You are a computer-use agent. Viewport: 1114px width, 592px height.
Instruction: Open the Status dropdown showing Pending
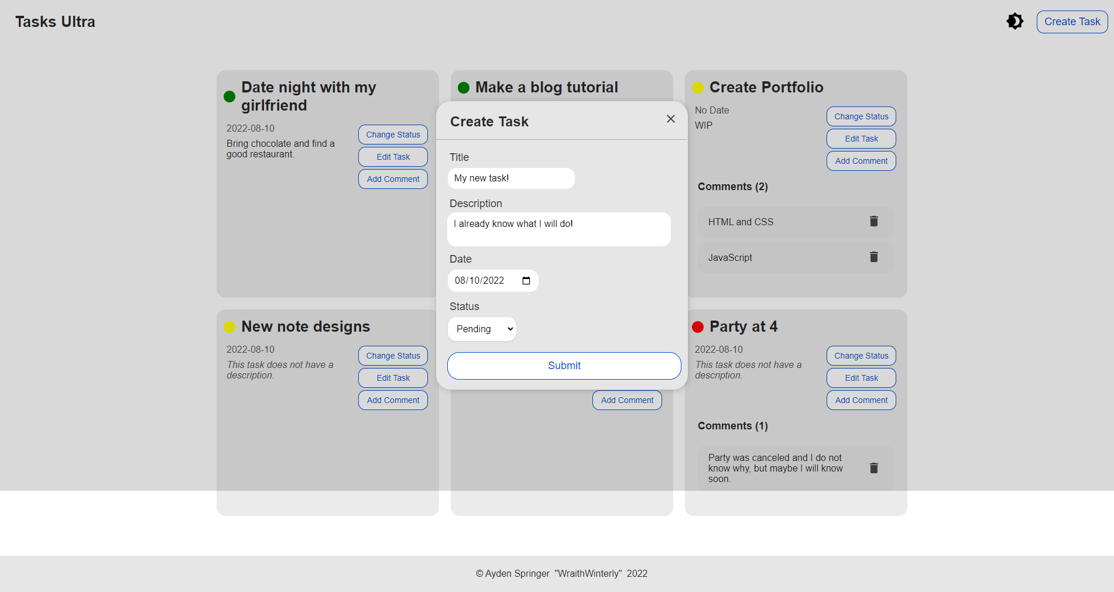click(x=482, y=329)
